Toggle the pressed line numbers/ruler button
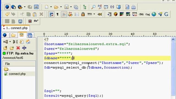This screenshot has height=99, width=176. click(x=64, y=14)
